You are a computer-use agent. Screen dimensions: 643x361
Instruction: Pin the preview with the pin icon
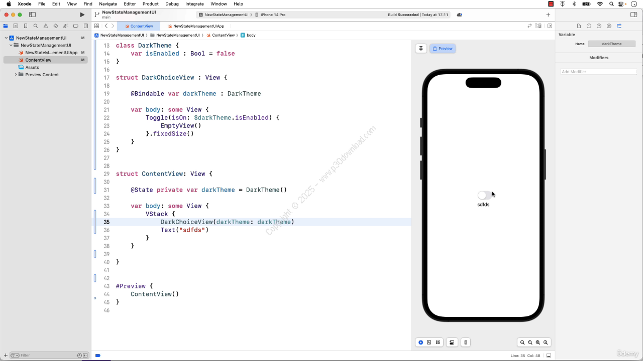click(x=421, y=49)
